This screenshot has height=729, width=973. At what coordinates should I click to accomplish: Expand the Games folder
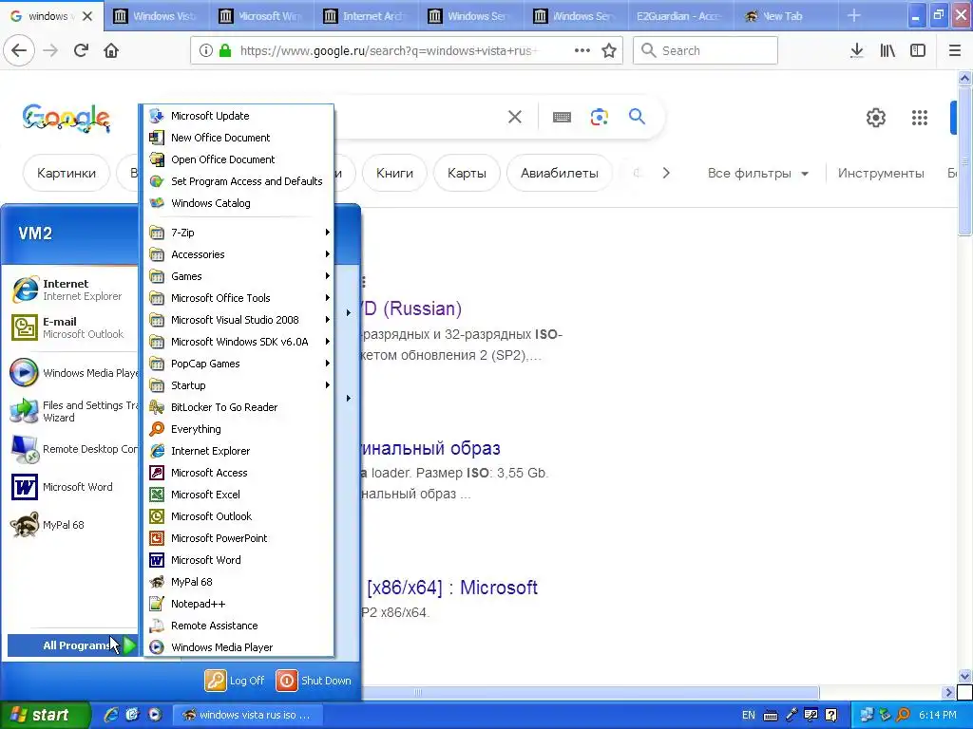tap(238, 276)
